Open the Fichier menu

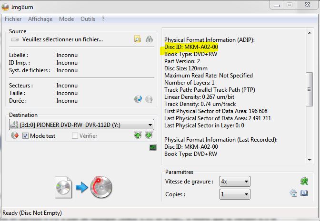13,19
